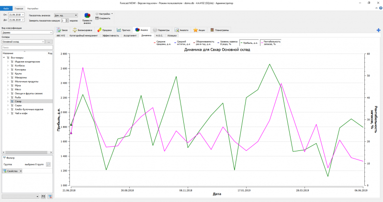Open the Акции star tab
The width and height of the screenshot is (383, 202).
[199, 30]
